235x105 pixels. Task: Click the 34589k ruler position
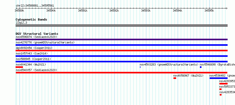pos(19,11)
